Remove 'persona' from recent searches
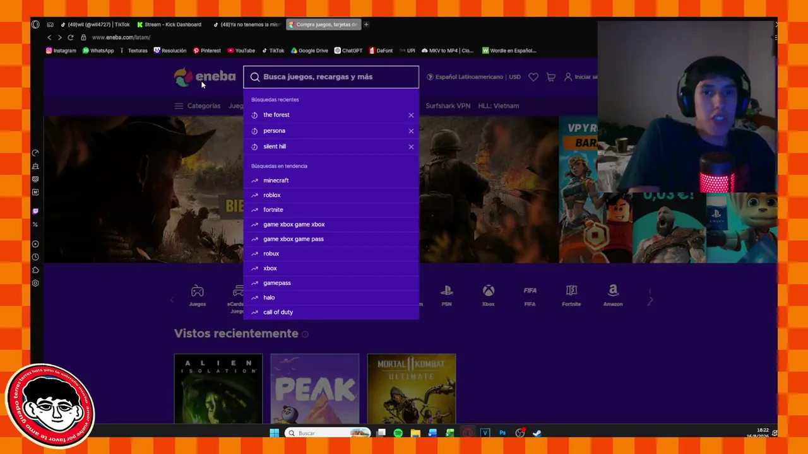Image resolution: width=808 pixels, height=454 pixels. (x=411, y=131)
